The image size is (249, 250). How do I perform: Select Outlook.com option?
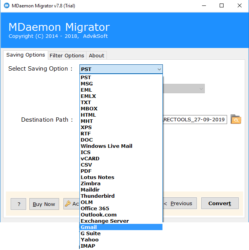click(121, 215)
